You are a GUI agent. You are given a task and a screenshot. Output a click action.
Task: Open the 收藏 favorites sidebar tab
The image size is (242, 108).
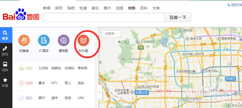[x=5, y=83]
